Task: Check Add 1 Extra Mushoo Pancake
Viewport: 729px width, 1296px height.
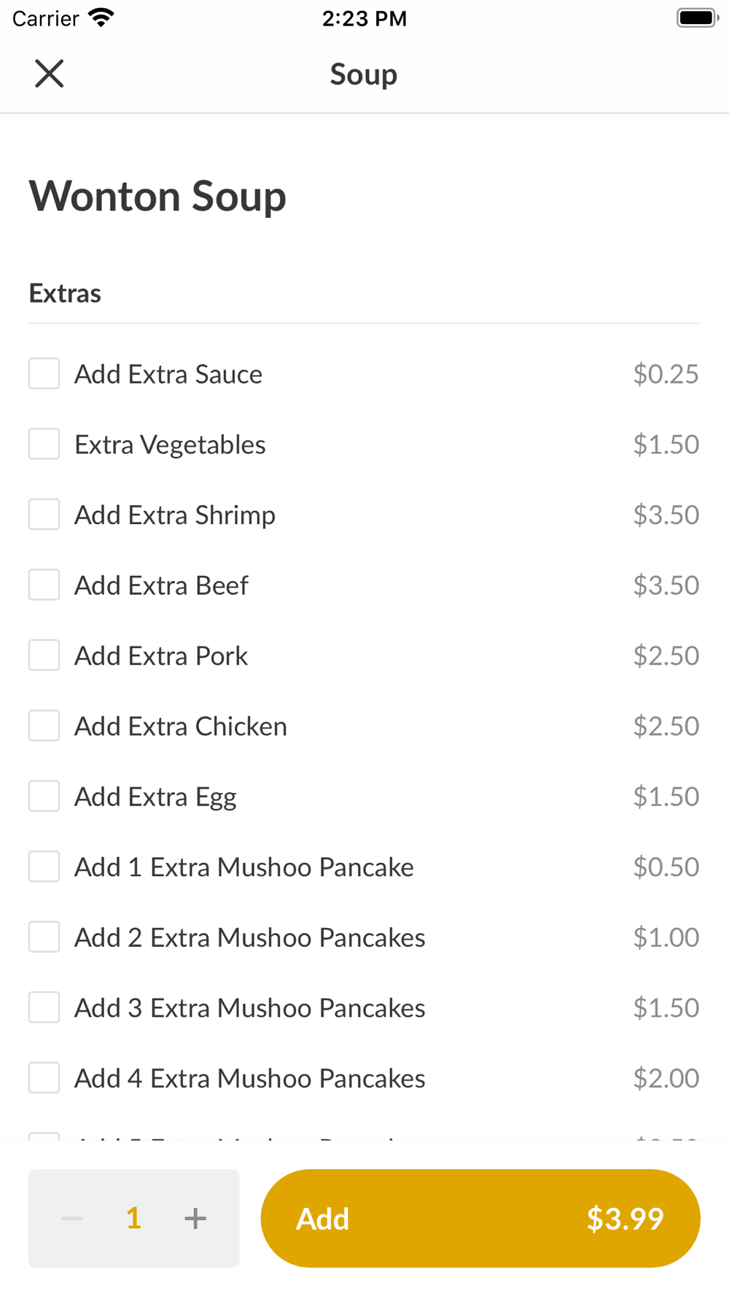Action: 44,867
